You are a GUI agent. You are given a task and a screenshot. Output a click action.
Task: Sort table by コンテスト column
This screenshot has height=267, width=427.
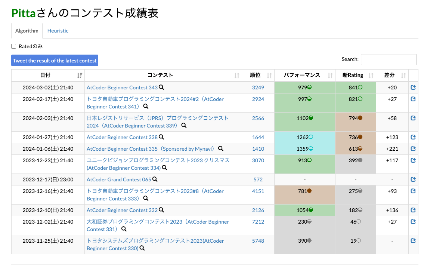pos(163,75)
